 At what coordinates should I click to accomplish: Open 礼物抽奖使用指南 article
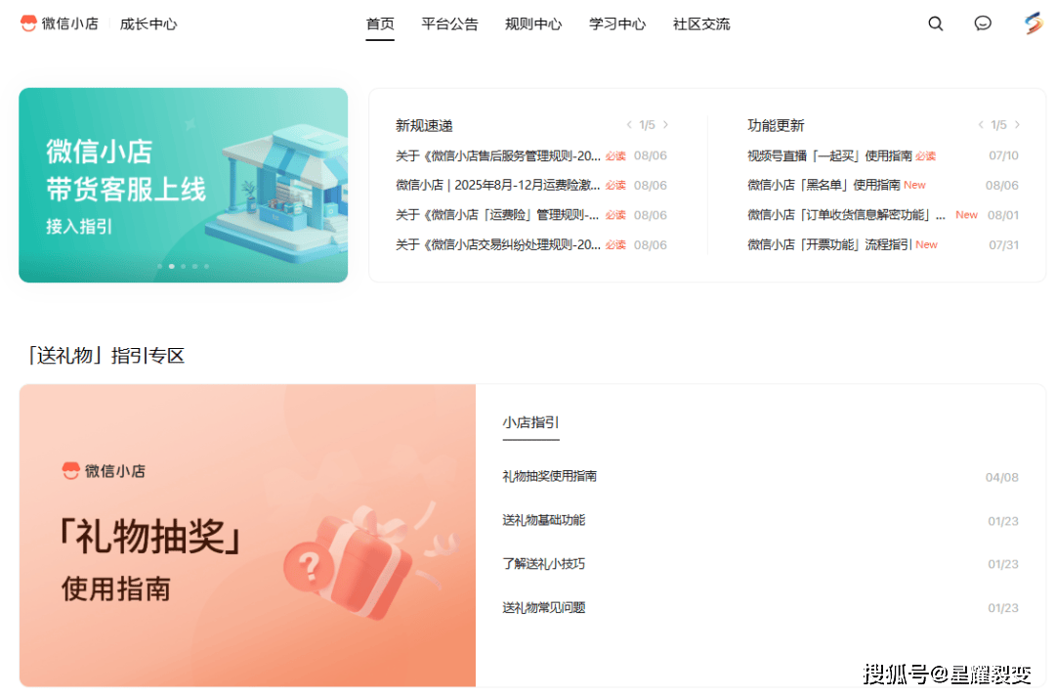pyautogui.click(x=550, y=476)
